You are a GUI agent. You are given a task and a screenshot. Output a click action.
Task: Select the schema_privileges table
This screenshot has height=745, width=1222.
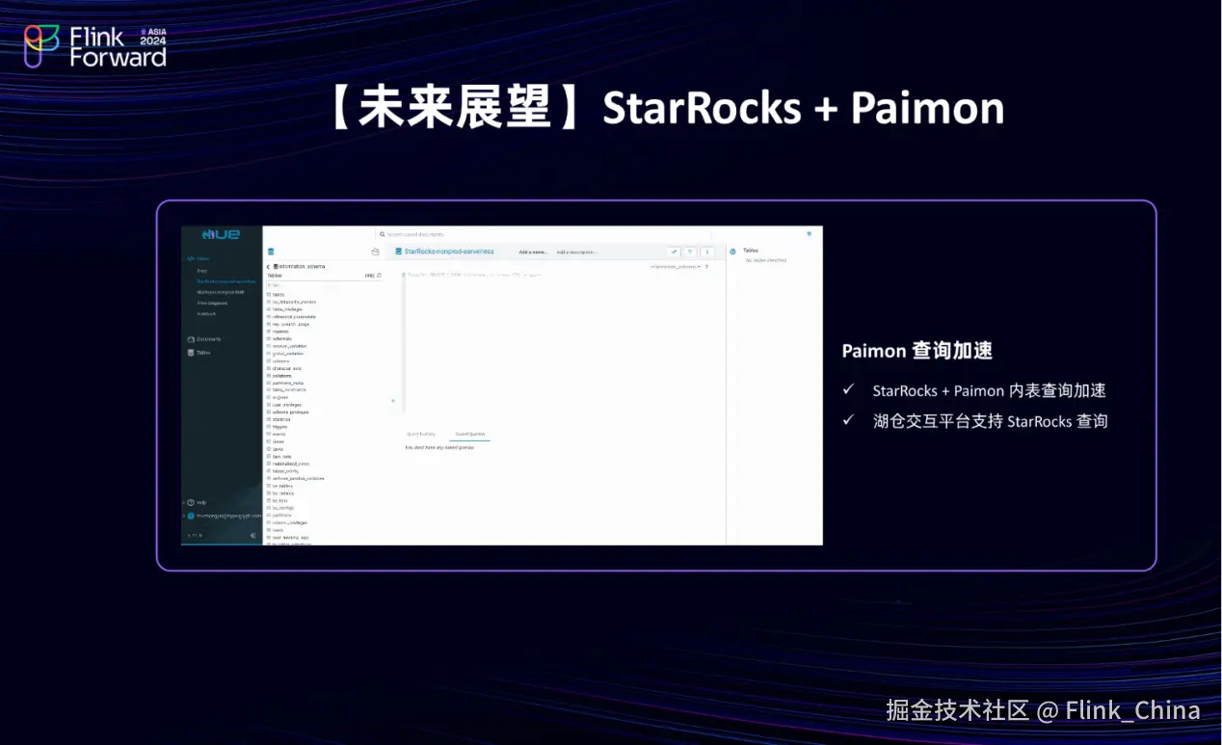pos(288,412)
